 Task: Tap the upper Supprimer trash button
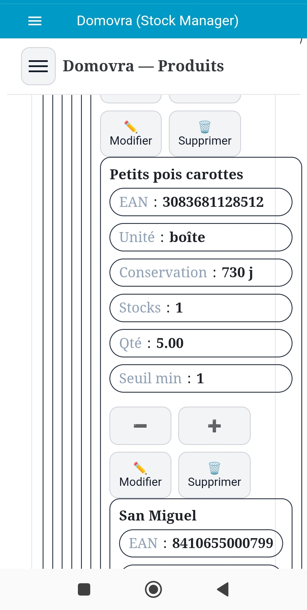[x=205, y=134]
